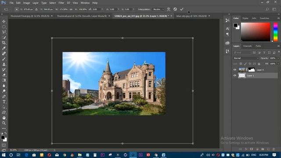Viewport: 281px width, 158px height.
Task: Toggle the pixel layers filter
Action: (x=254, y=53)
